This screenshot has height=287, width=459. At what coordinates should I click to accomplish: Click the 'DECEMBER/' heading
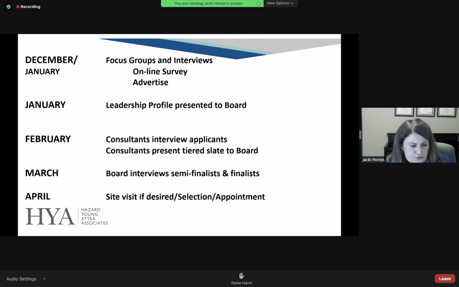tap(51, 60)
